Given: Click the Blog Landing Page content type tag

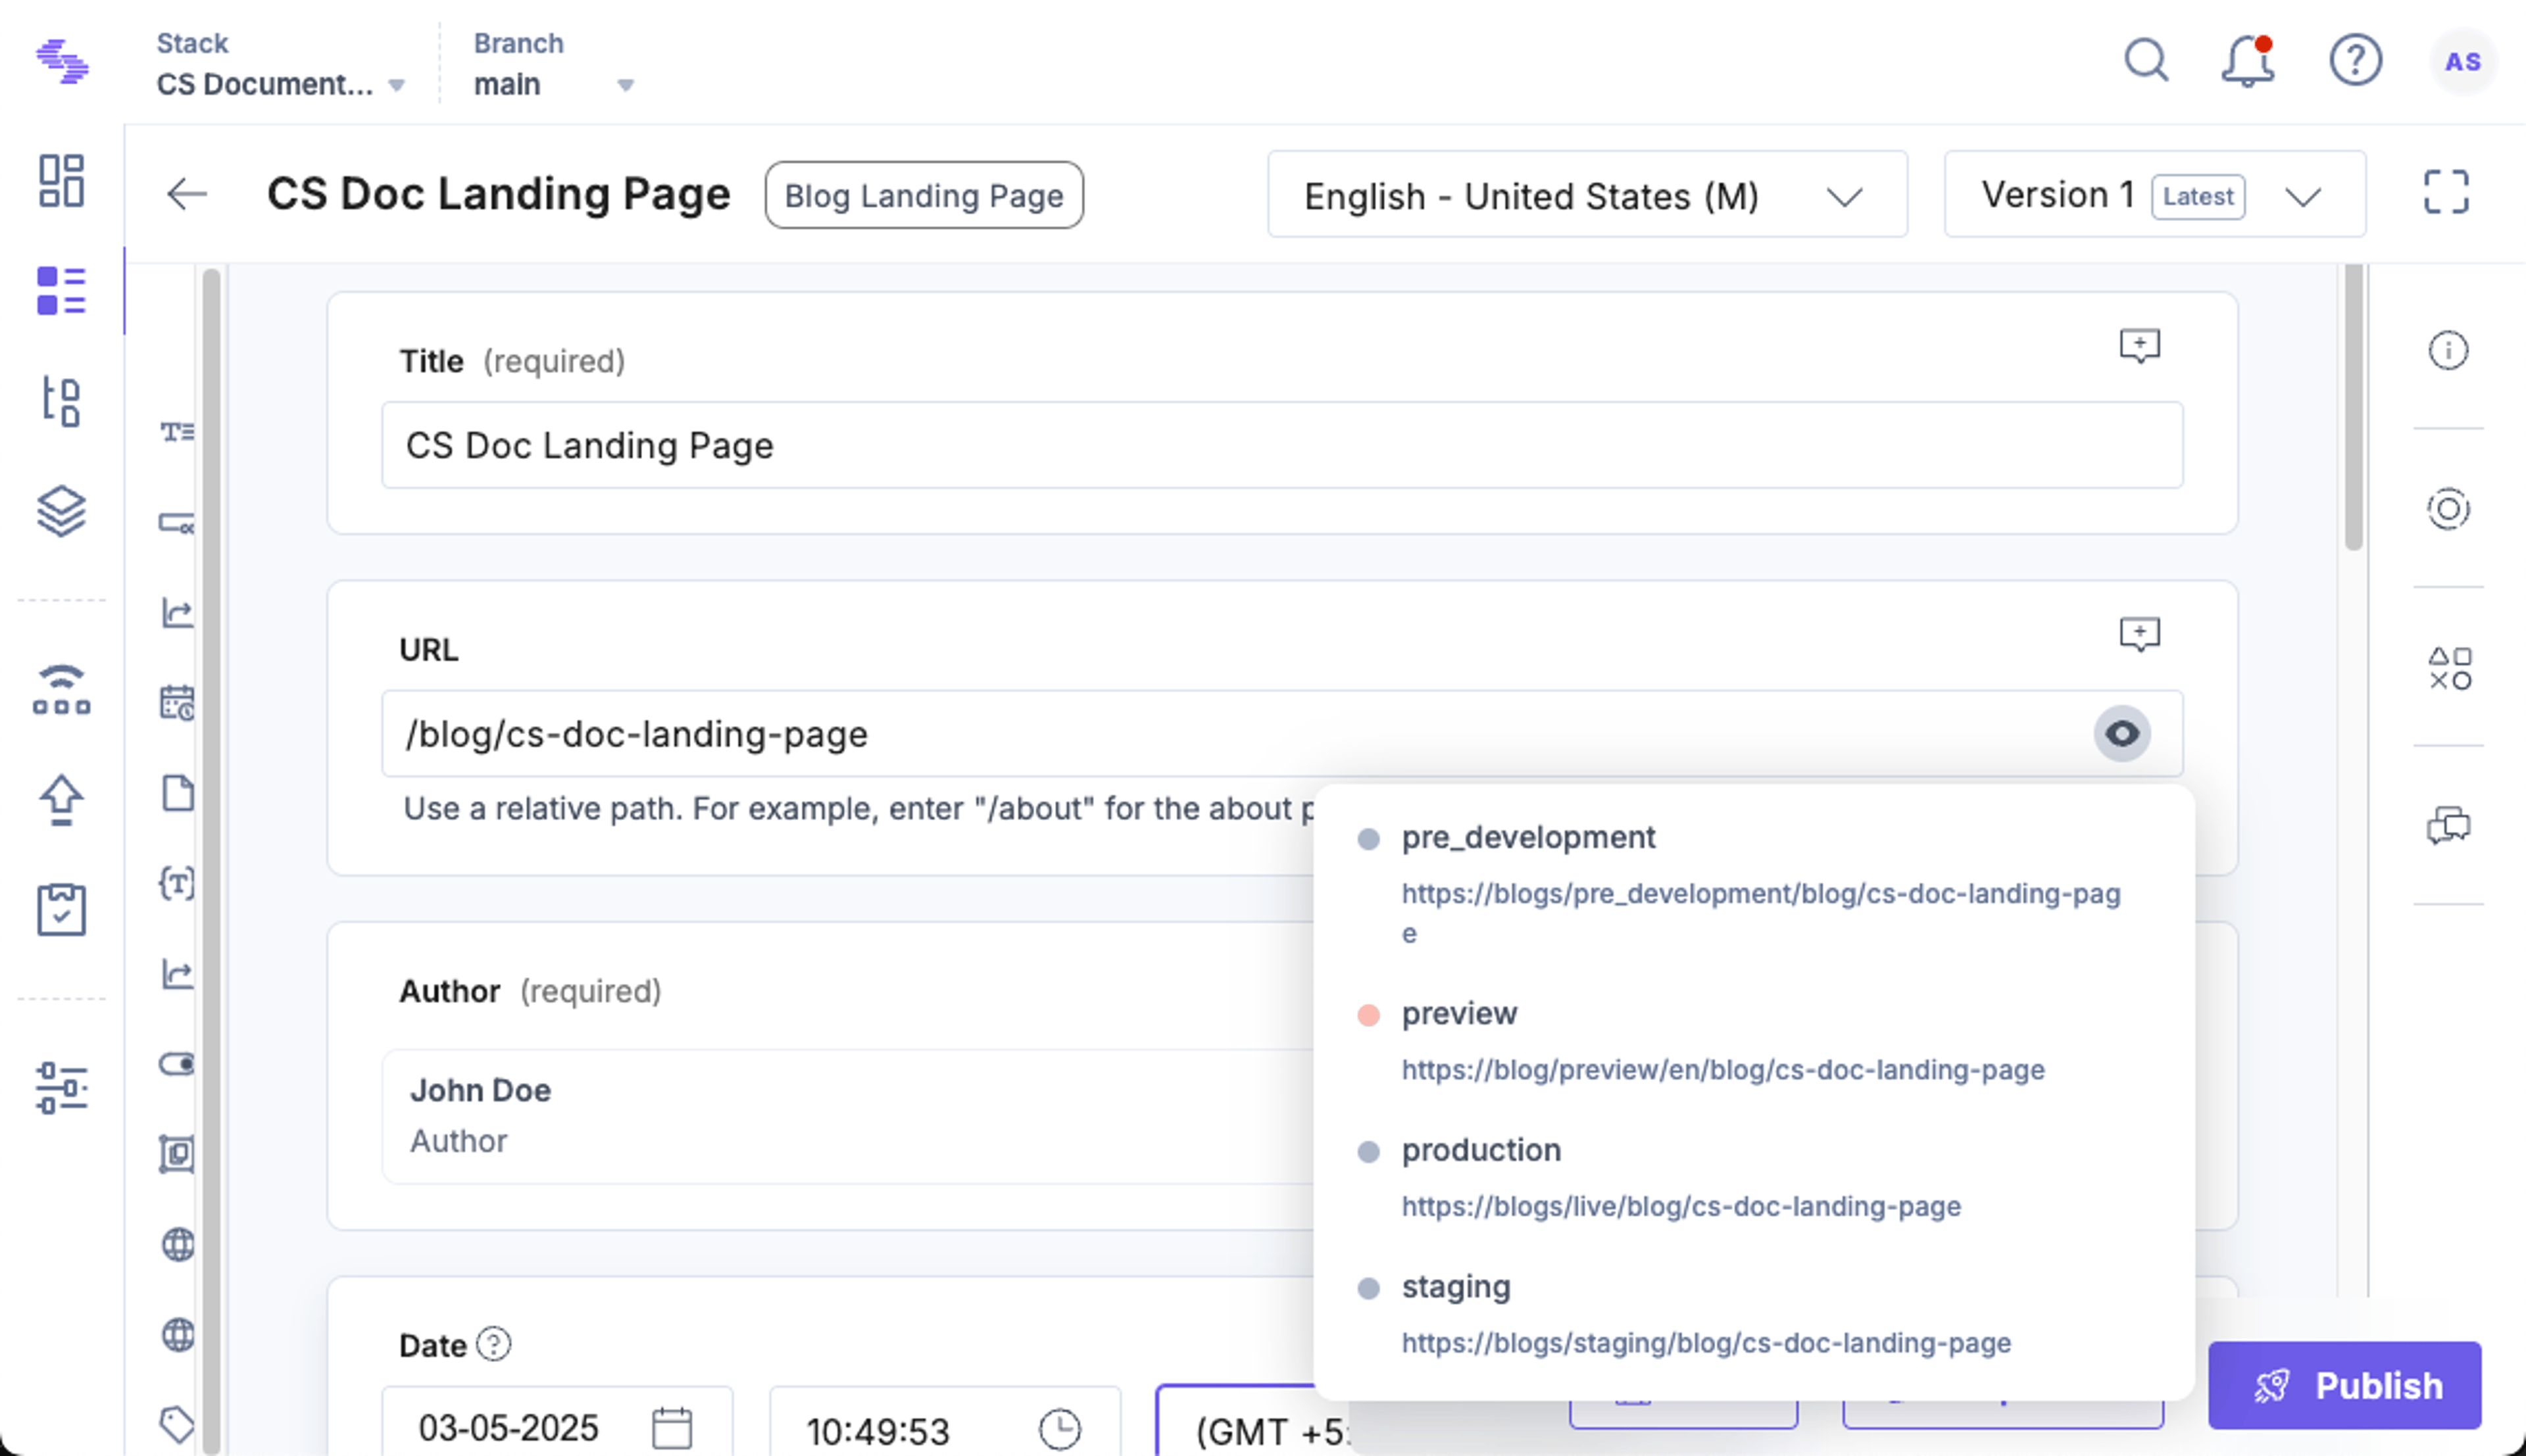Looking at the screenshot, I should 923,195.
